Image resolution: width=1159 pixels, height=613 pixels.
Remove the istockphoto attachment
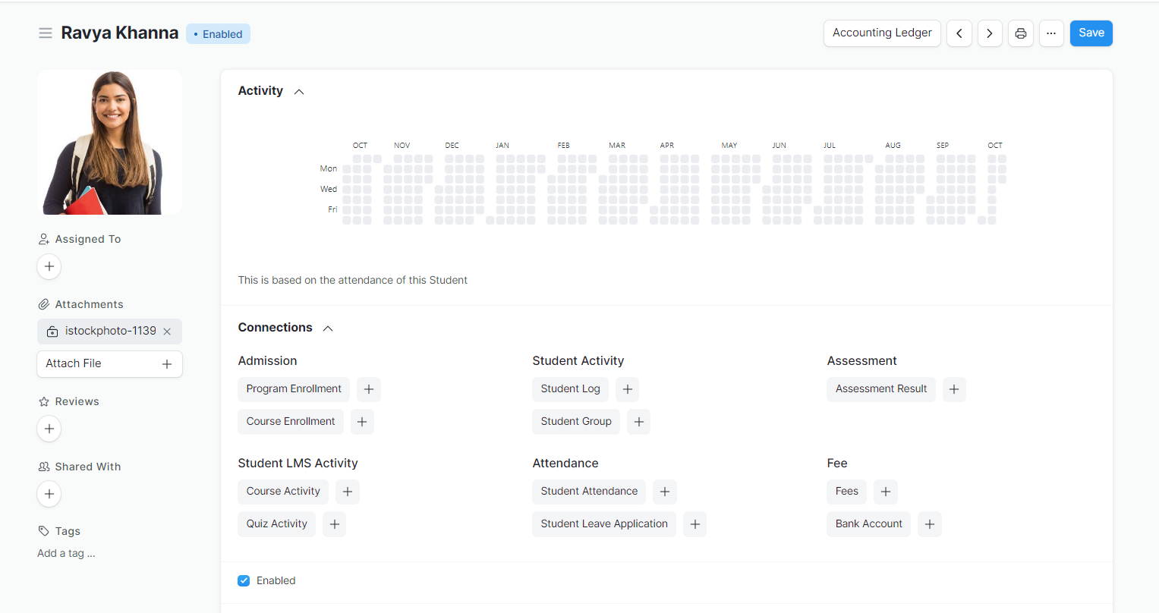(x=167, y=332)
